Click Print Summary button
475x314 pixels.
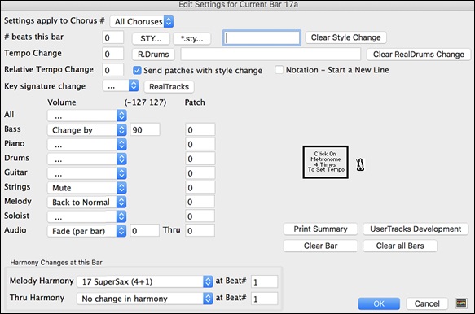[320, 229]
